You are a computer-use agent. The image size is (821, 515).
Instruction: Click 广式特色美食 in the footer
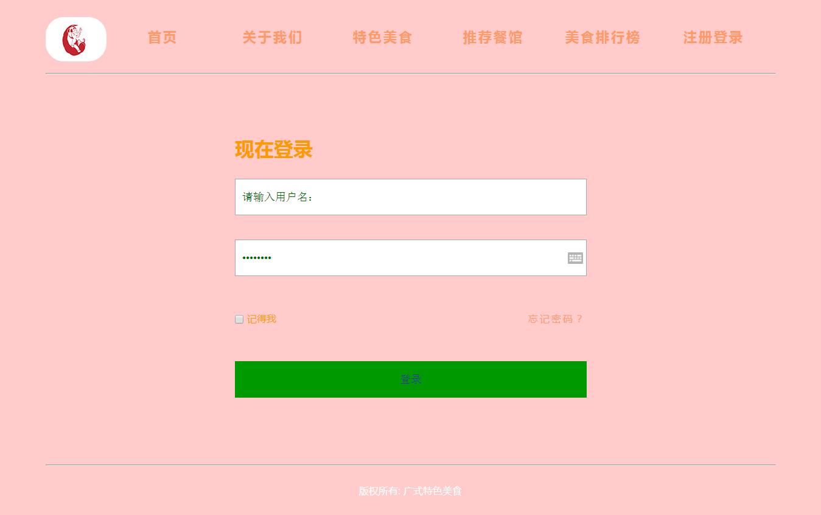(433, 491)
